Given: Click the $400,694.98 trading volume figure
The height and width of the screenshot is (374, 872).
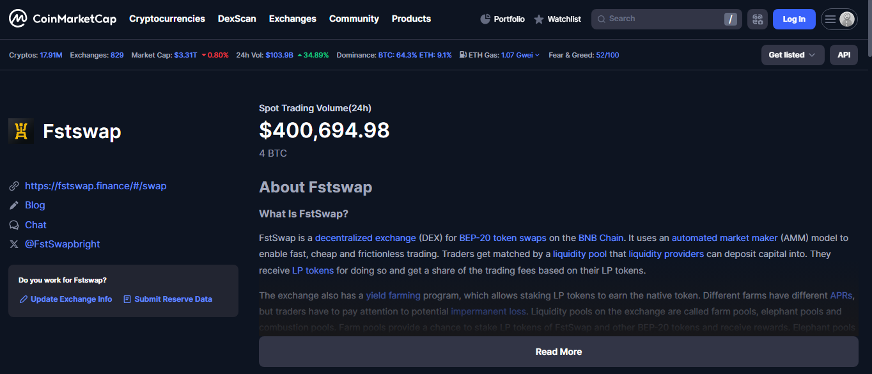Looking at the screenshot, I should pos(324,130).
